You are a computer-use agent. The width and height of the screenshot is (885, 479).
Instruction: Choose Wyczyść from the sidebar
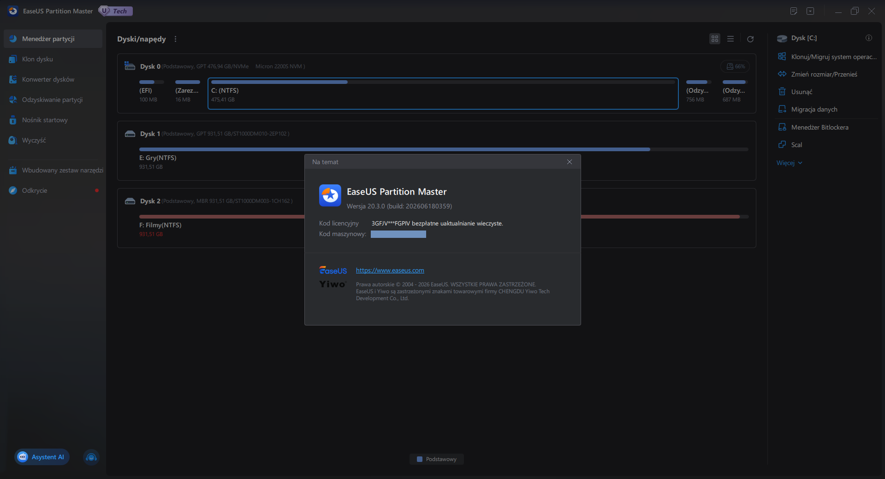(53, 140)
